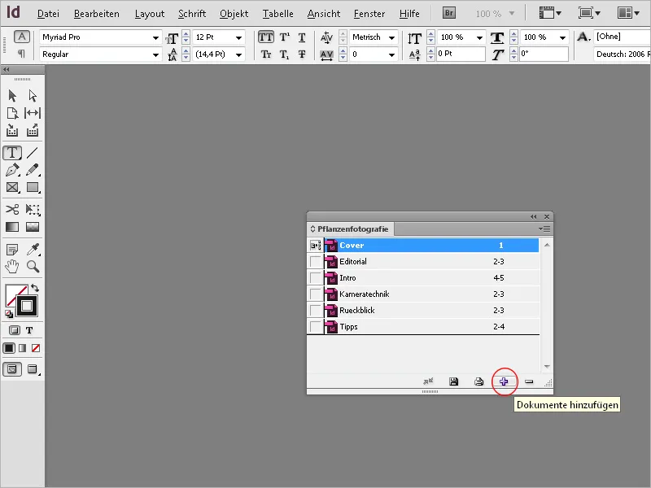Click Add Documents plus icon in book panel
The width and height of the screenshot is (651, 488).
pyautogui.click(x=504, y=381)
